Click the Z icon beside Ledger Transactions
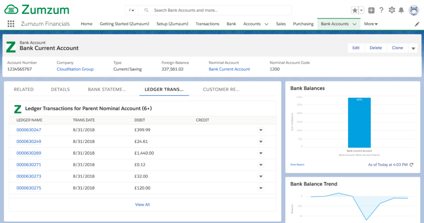This screenshot has height=223, width=424. [18, 109]
